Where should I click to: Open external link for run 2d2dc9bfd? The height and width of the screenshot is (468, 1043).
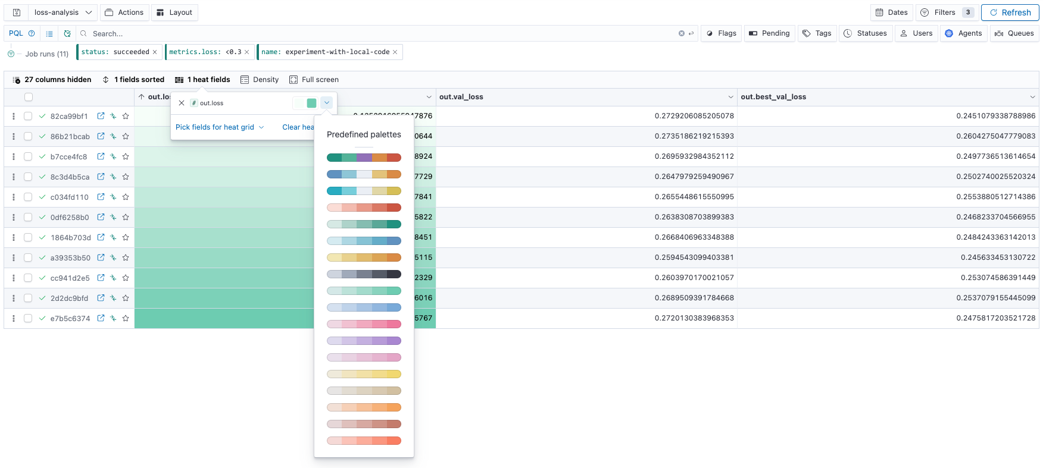(x=101, y=298)
